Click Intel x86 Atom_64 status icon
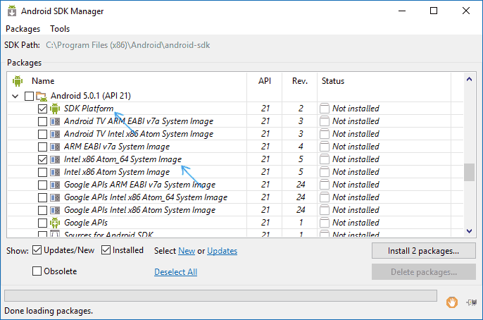The height and width of the screenshot is (320, 483). coord(325,159)
